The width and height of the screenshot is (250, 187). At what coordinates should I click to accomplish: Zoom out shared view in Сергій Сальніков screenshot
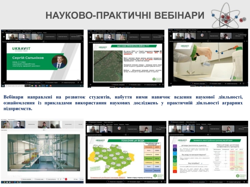click(x=41, y=42)
